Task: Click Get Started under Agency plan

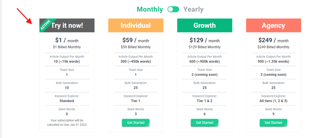Action: 273,123
